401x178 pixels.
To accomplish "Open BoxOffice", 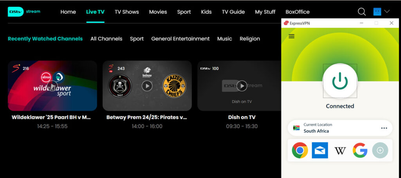I will (x=298, y=12).
